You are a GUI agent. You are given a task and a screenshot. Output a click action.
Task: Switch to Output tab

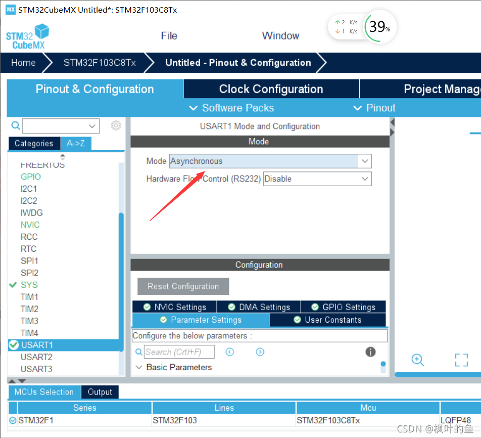point(100,392)
